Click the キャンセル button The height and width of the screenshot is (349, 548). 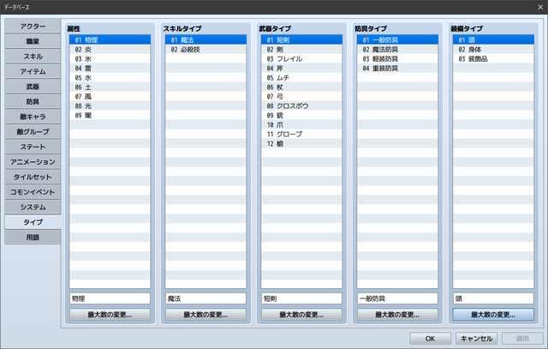pyautogui.click(x=476, y=339)
